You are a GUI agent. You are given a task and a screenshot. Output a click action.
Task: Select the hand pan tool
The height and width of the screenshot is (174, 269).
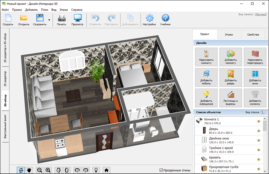(29, 170)
